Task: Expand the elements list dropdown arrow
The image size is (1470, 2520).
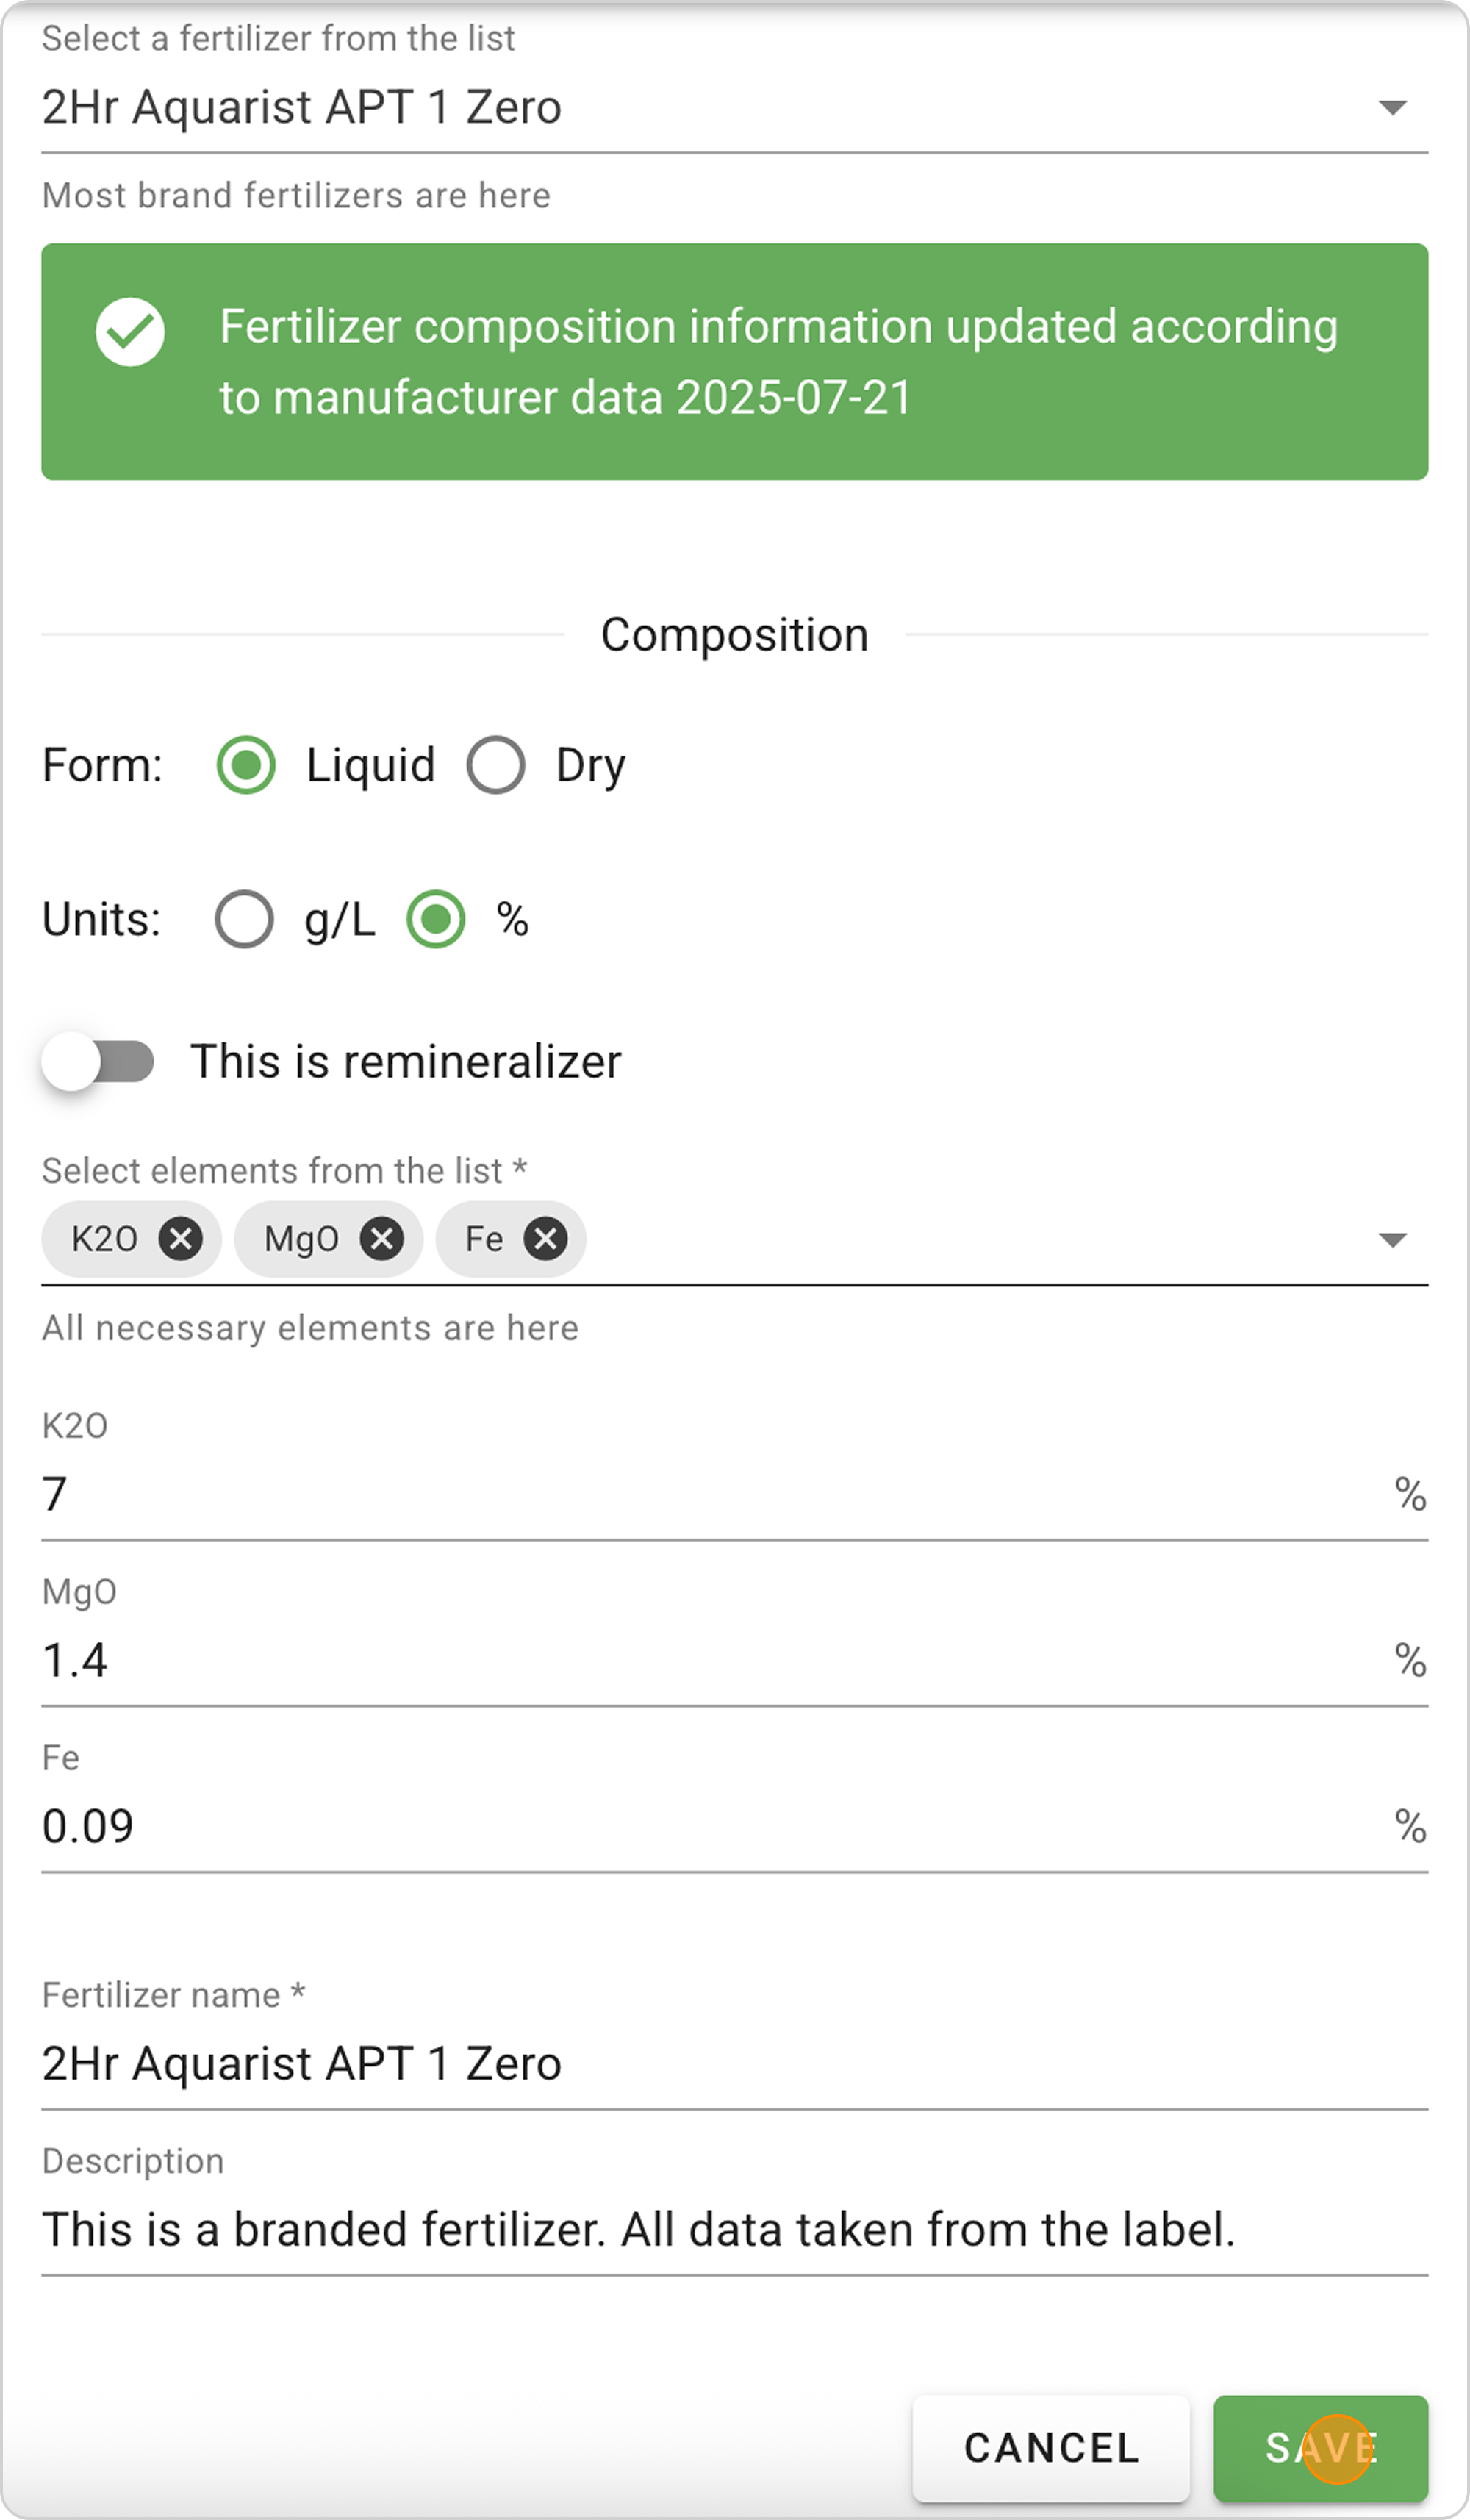Action: 1392,1240
